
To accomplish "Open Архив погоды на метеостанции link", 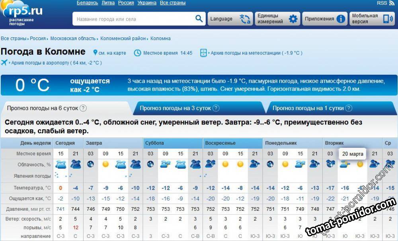I will pyautogui.click(x=245, y=53).
